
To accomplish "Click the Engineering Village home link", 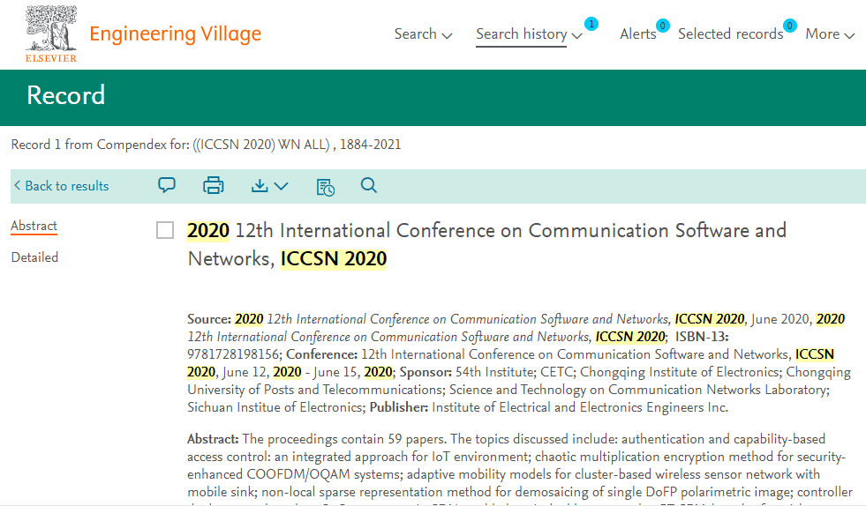I will pos(175,34).
